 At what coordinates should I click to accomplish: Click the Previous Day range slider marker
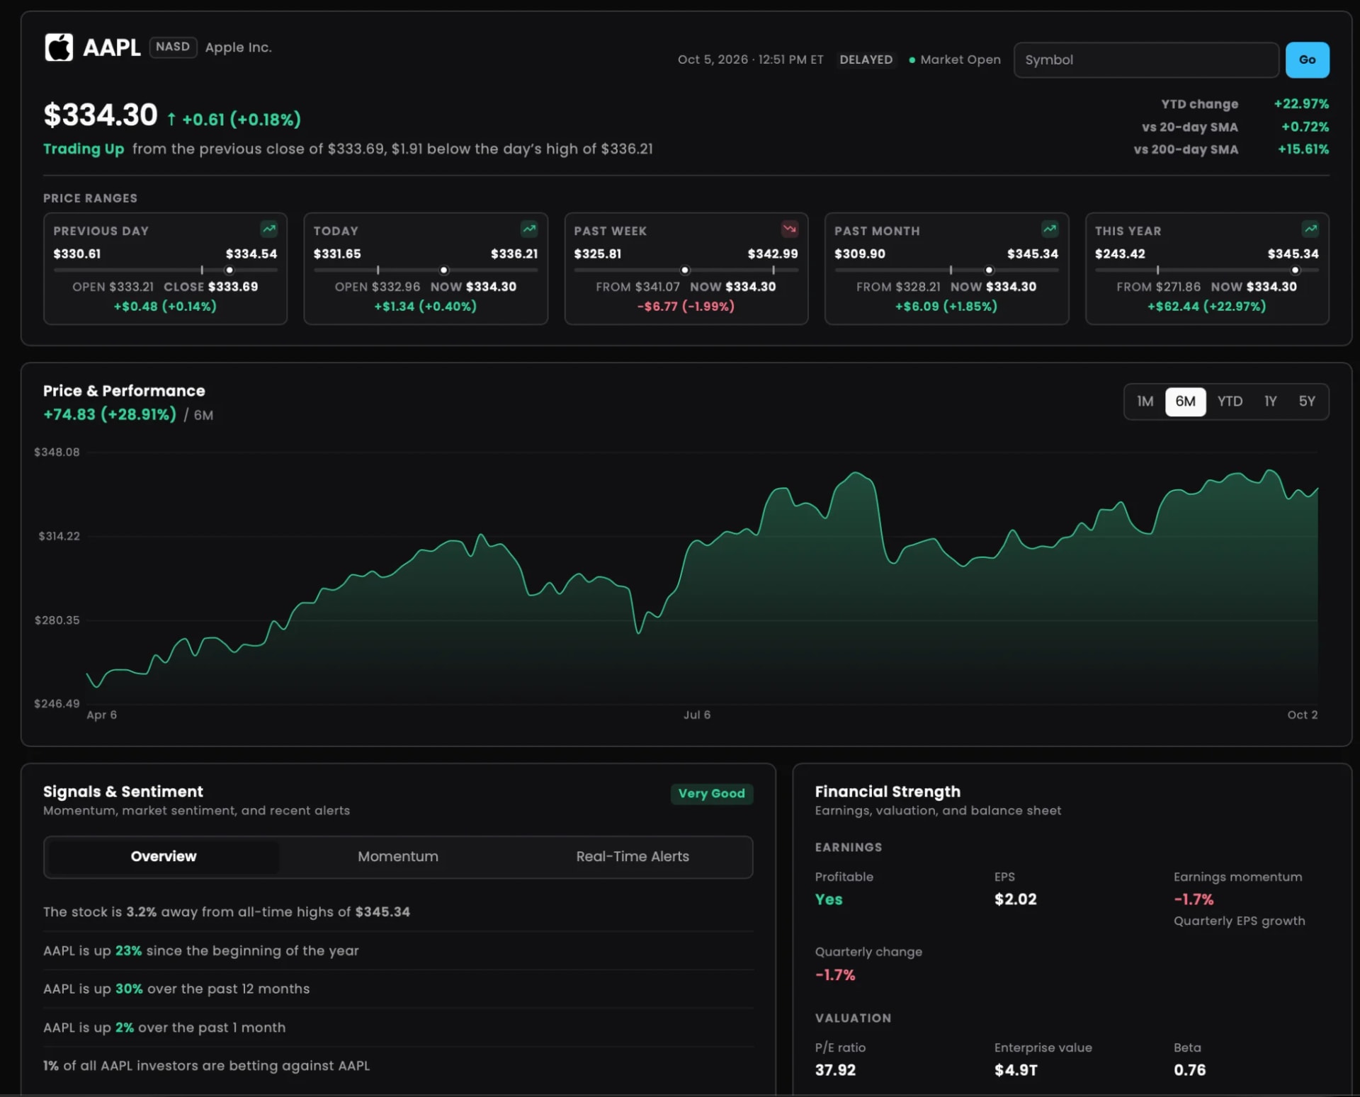(229, 270)
